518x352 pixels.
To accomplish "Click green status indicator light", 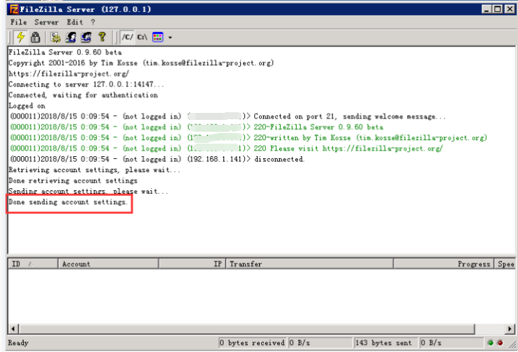I will [x=491, y=343].
